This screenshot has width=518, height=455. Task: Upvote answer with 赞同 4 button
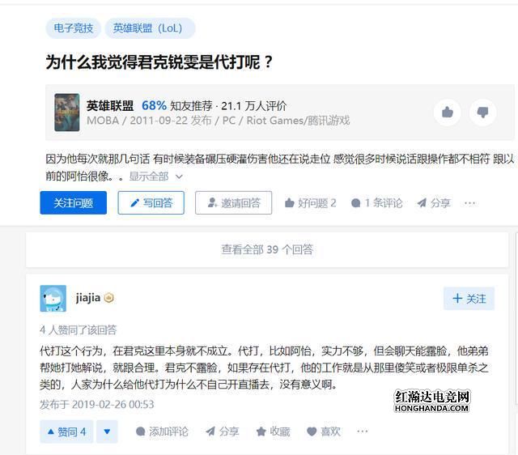tap(66, 432)
